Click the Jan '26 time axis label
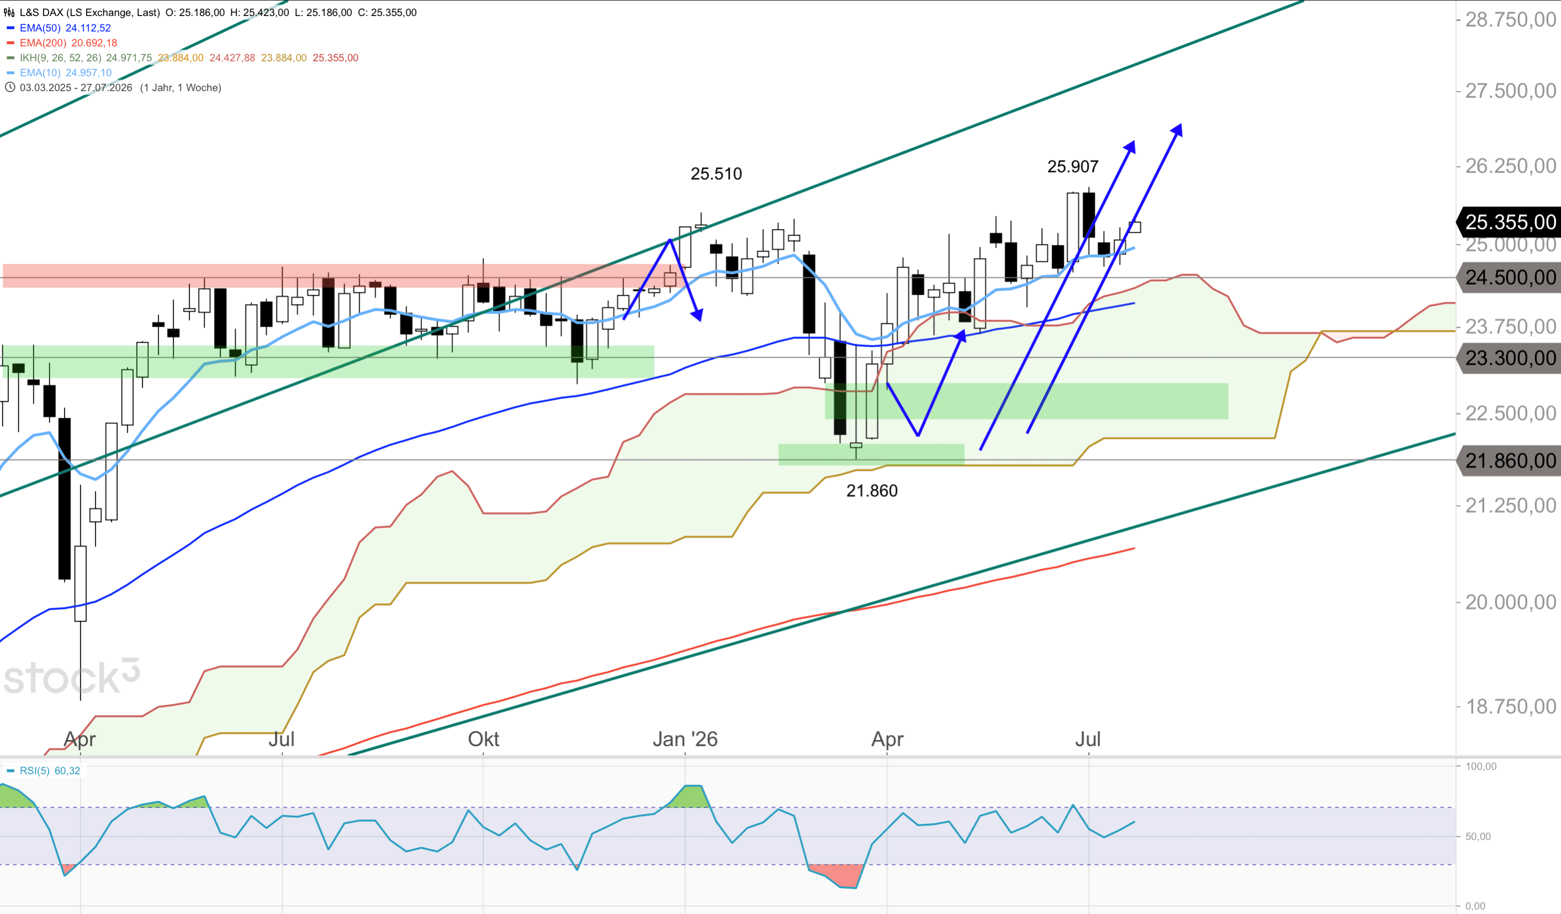The width and height of the screenshot is (1561, 914). 685,739
